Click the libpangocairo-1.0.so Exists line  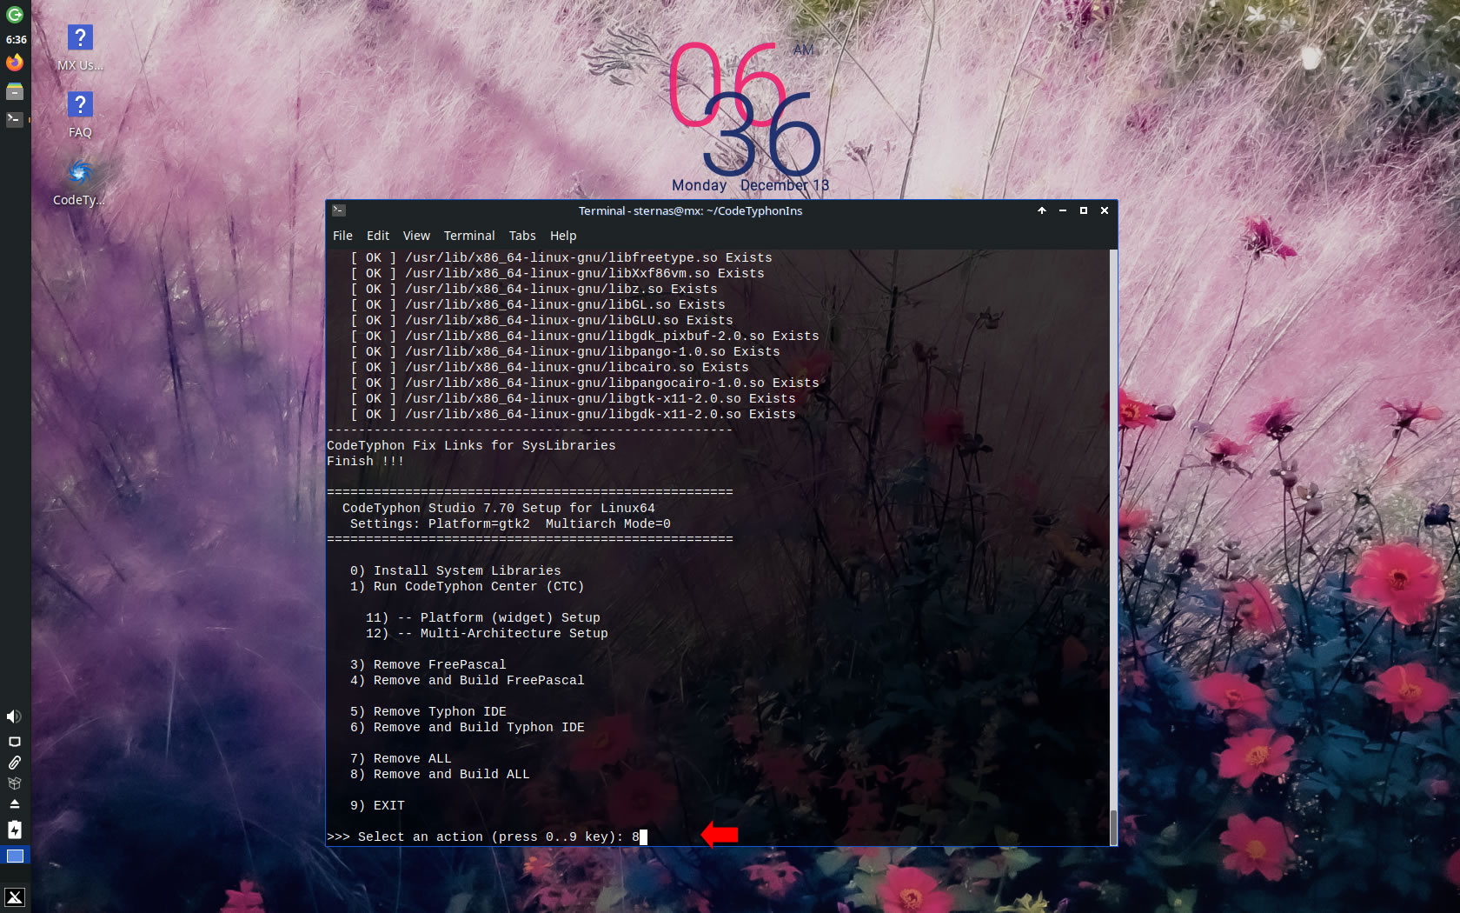point(584,383)
